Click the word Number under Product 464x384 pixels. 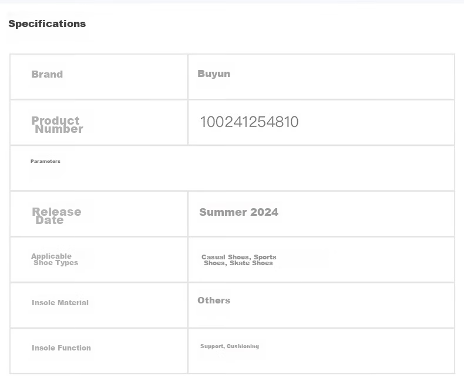(x=59, y=129)
